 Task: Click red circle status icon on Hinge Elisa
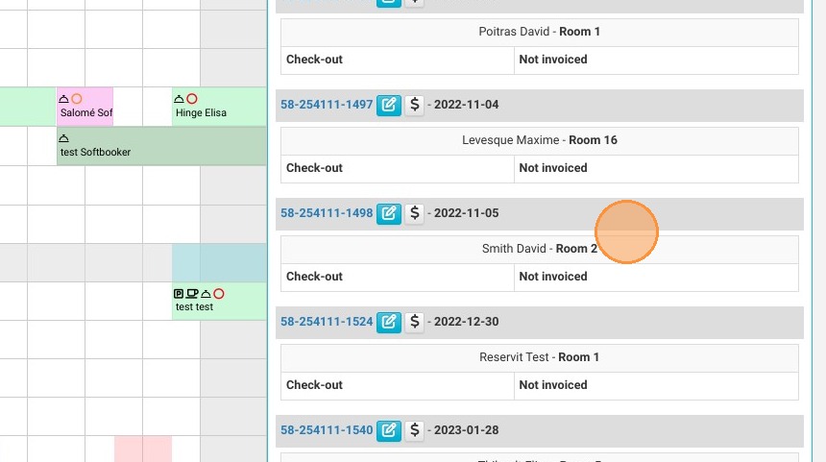192,99
